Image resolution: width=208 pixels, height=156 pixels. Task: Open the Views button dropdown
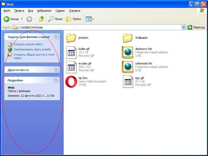(x=93, y=19)
